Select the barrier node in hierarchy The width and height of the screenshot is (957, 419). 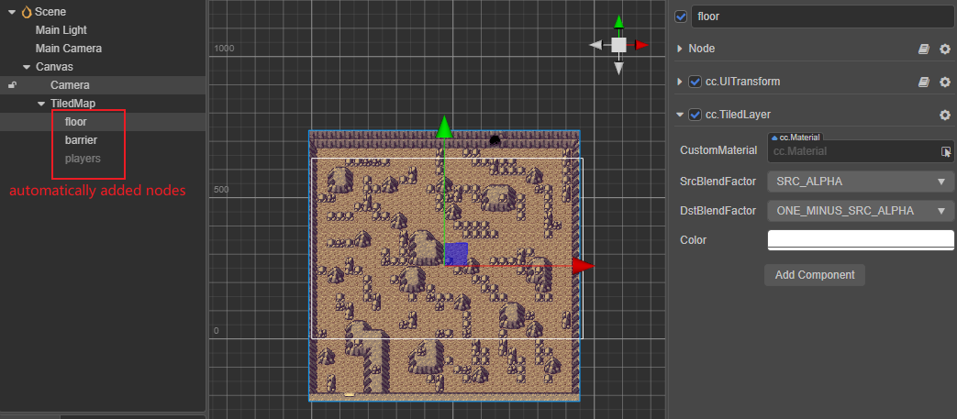pyautogui.click(x=81, y=140)
